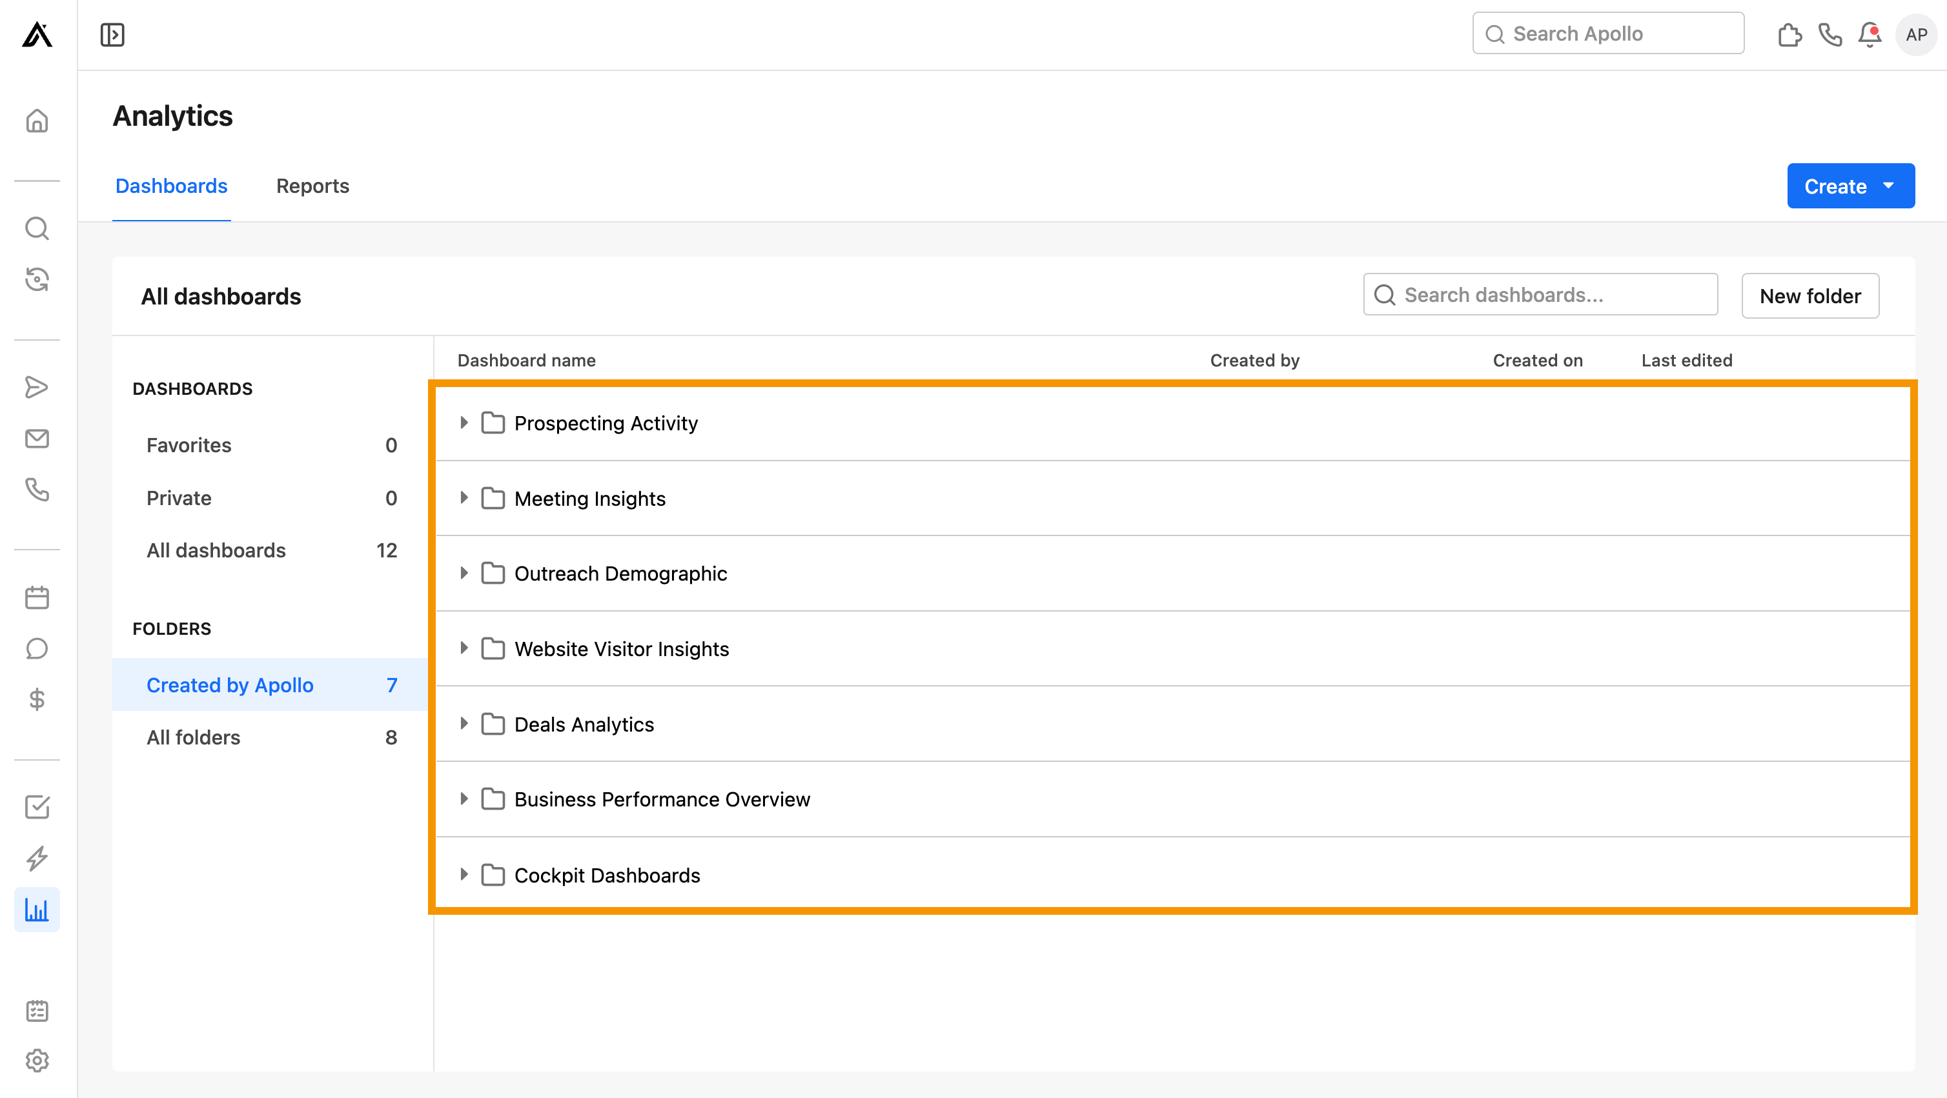This screenshot has height=1098, width=1947.
Task: Click the New folder button
Action: (1810, 296)
